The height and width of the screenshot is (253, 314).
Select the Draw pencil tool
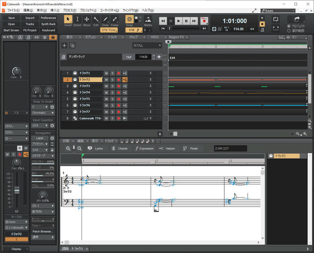pyautogui.click(x=105, y=19)
